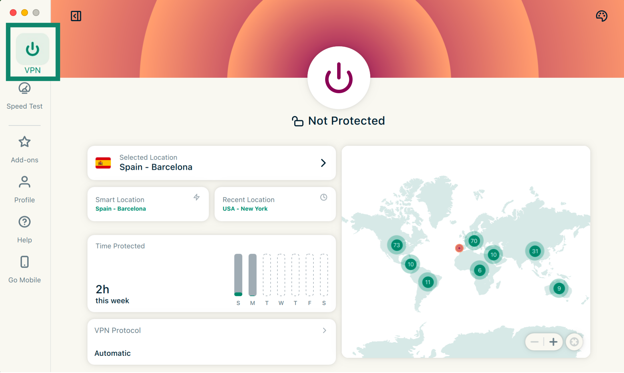Viewport: 624px width, 373px height.
Task: Zoom out the map with minus button
Action: (x=534, y=342)
